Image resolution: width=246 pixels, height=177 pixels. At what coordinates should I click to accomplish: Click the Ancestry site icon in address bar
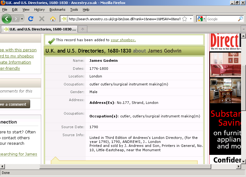[64, 19]
